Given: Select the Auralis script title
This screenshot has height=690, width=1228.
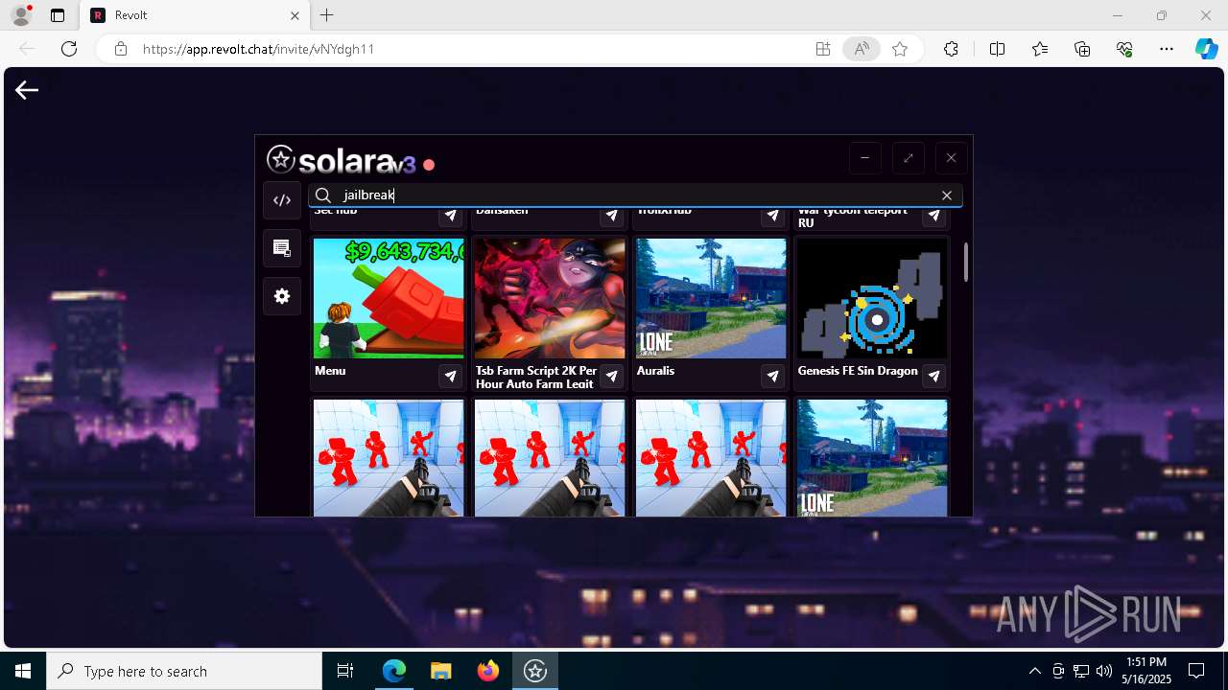Looking at the screenshot, I should pyautogui.click(x=655, y=371).
